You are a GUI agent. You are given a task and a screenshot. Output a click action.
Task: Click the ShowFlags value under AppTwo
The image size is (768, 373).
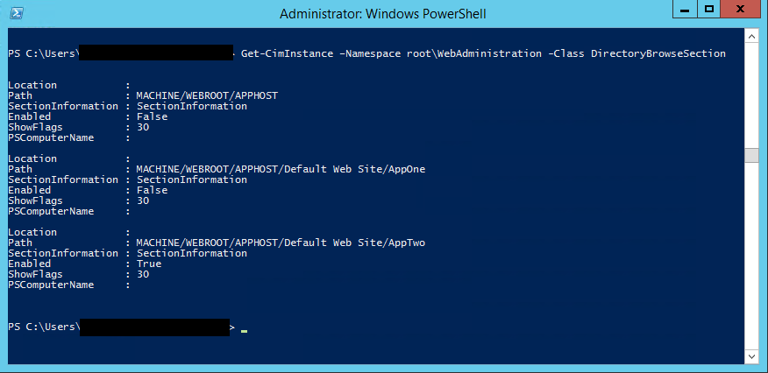(143, 274)
